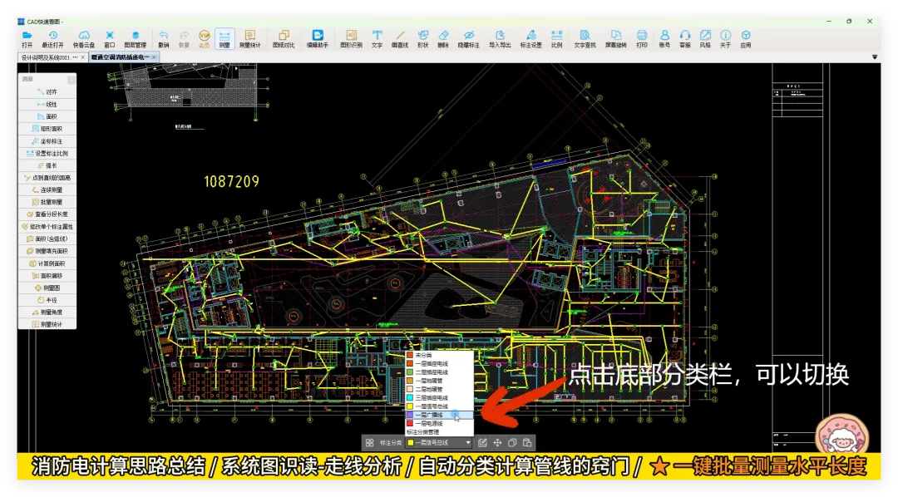Close the 设计说明及系统2021 tab

click(x=83, y=57)
